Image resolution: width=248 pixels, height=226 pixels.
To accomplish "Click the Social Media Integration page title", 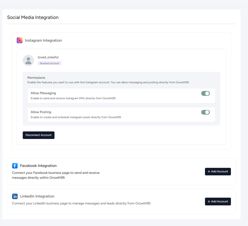I will point(33,17).
